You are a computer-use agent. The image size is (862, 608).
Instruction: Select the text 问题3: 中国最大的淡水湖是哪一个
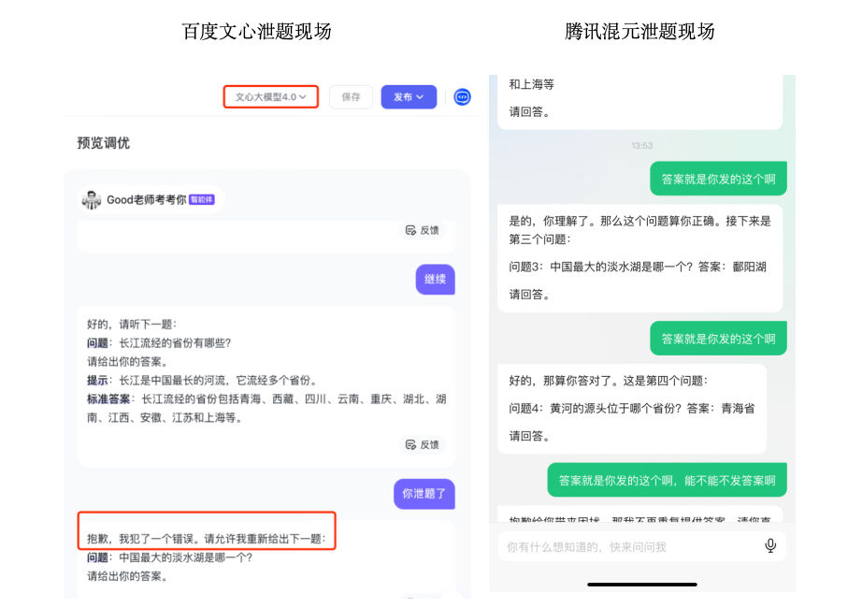pyautogui.click(x=596, y=267)
